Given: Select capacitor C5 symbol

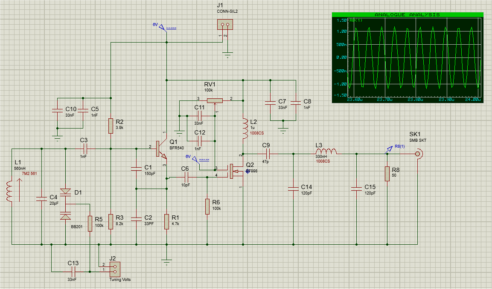Looking at the screenshot, I should point(83,110).
